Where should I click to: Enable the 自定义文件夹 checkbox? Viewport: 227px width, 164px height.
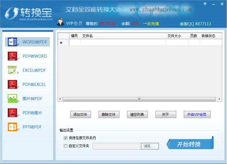click(x=65, y=146)
